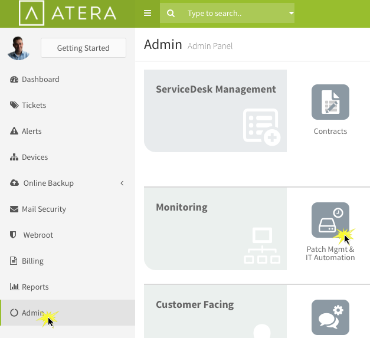This screenshot has height=338, width=370.
Task: Click the Alerts warning triangle icon
Action: coord(14,131)
